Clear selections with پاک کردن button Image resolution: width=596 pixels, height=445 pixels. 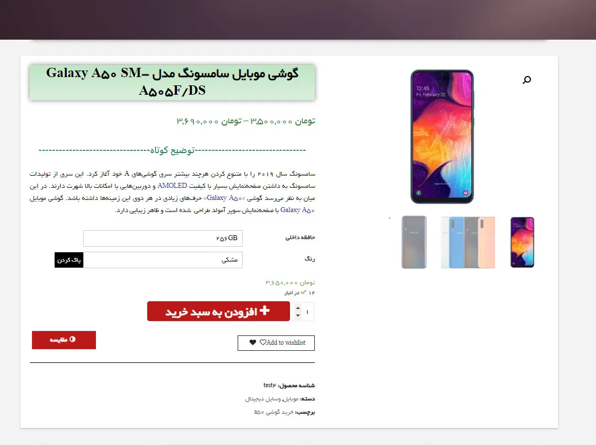click(69, 260)
